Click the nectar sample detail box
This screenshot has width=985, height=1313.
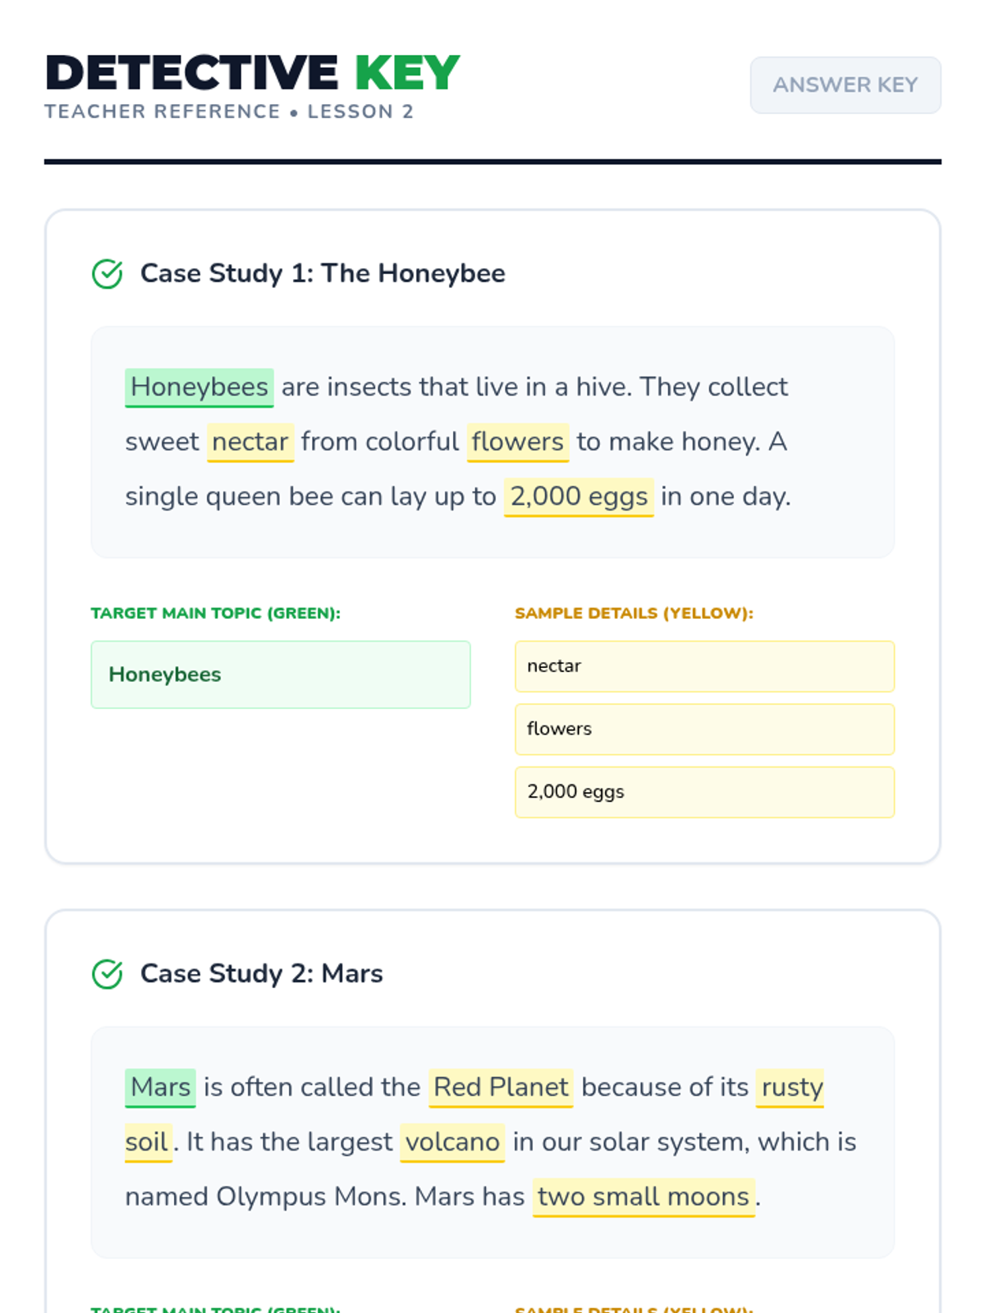(704, 666)
